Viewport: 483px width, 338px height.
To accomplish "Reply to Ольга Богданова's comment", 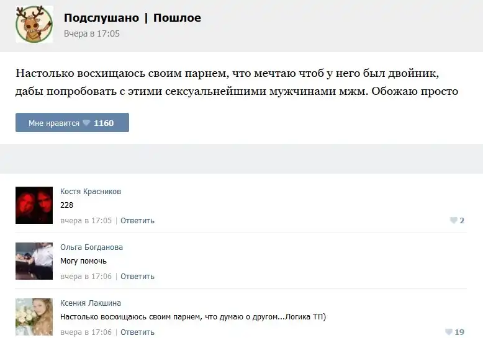I will tap(137, 276).
